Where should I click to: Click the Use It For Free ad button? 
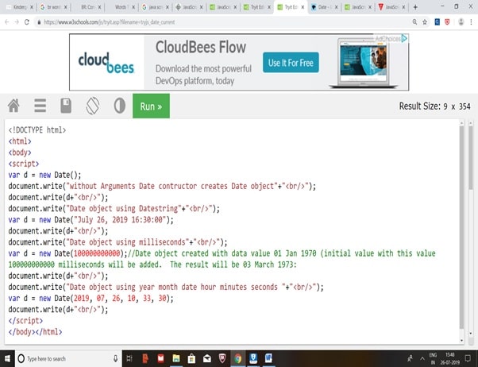coord(291,63)
